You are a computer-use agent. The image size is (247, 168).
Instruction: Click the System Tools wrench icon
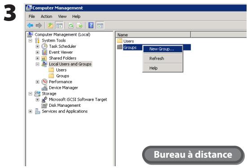[37, 40]
